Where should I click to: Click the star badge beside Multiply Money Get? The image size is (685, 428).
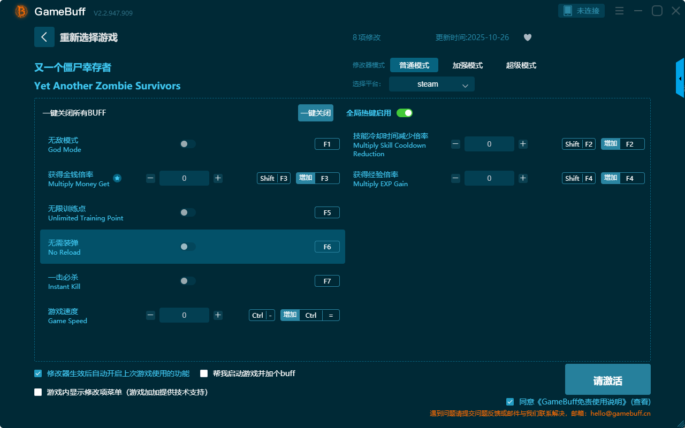[x=117, y=178]
